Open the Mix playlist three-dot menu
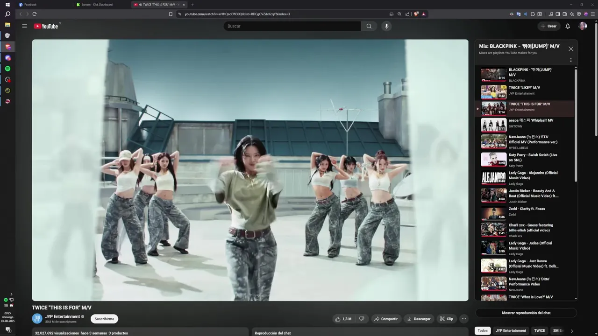The image size is (598, 336). 570,60
